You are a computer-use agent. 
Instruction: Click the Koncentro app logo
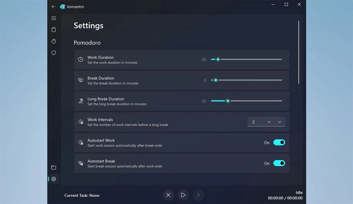click(62, 7)
